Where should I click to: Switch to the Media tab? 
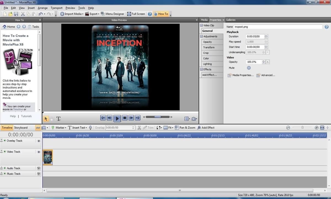tap(204, 20)
